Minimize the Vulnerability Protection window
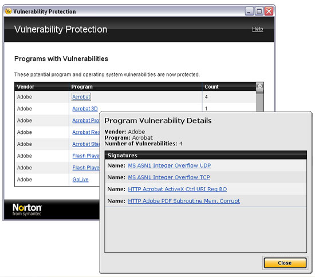Viewport: 315px width, 277px height. 249,11
